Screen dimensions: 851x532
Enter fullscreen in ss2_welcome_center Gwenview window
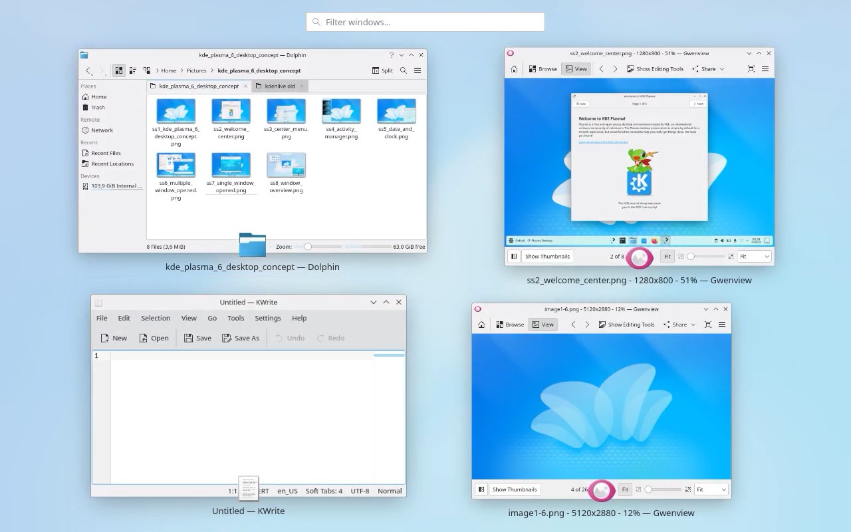[x=751, y=69]
